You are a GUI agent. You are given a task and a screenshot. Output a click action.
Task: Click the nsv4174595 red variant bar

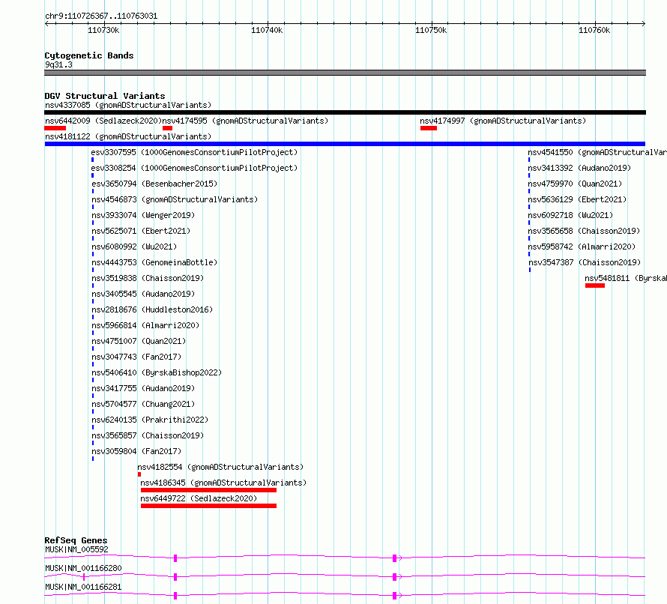point(167,128)
